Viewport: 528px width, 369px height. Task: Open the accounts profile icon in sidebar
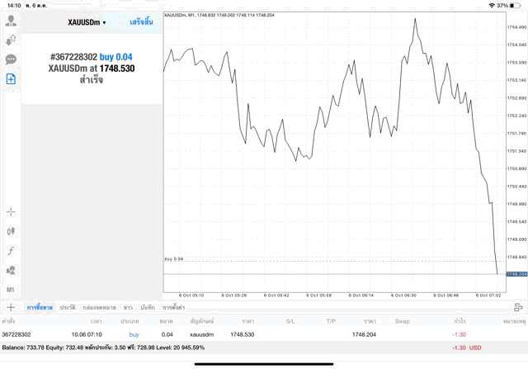[12, 20]
